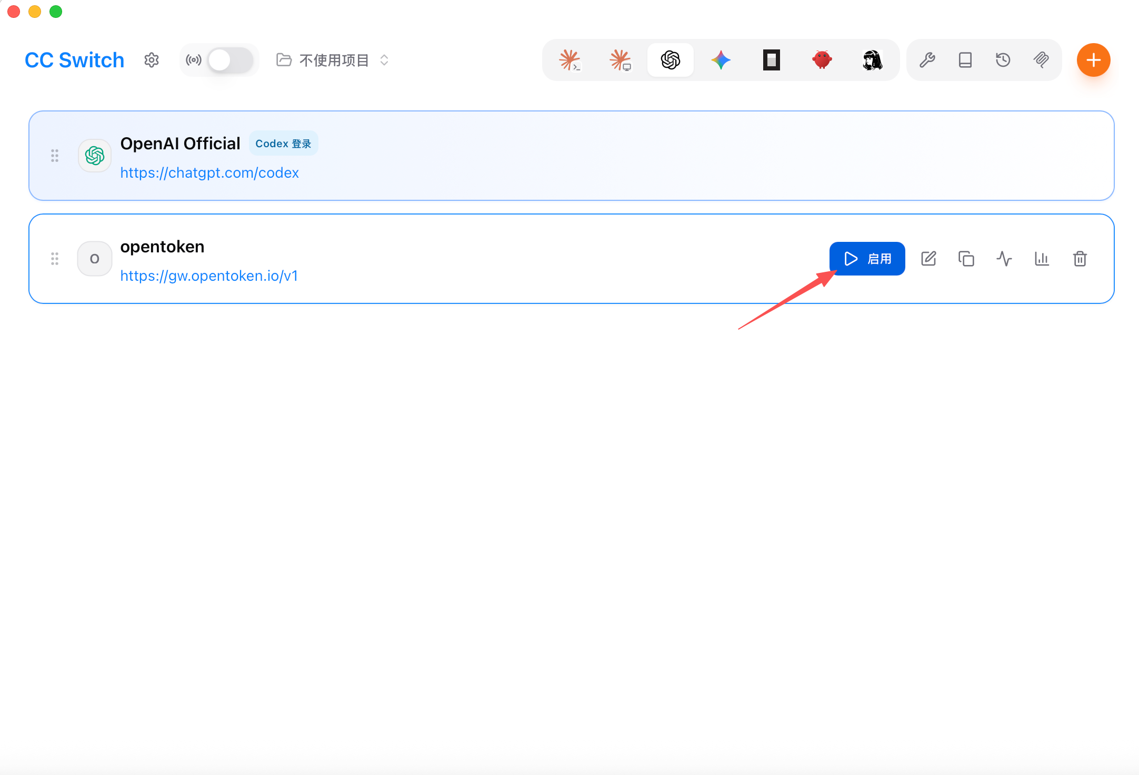Click the OpenAI Official drag handle
This screenshot has height=775, width=1139.
click(55, 156)
